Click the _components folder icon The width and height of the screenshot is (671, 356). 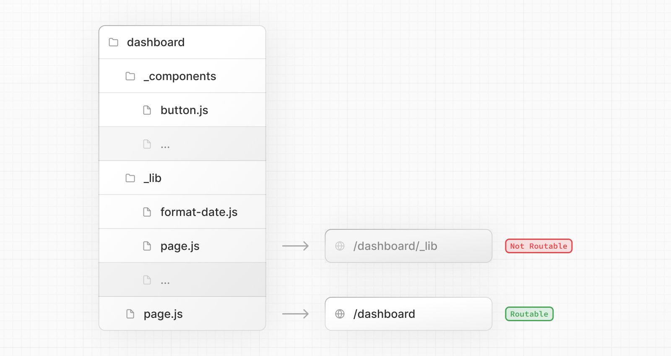[x=130, y=76]
